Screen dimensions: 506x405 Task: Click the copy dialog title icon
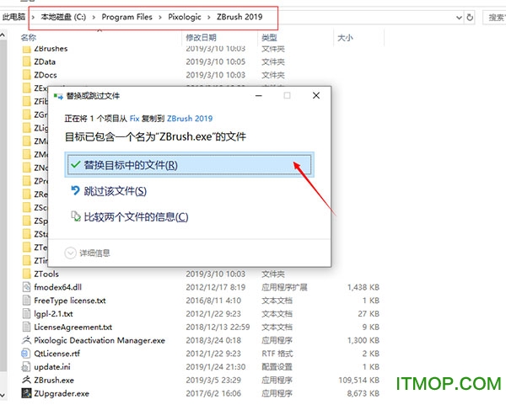(x=58, y=96)
